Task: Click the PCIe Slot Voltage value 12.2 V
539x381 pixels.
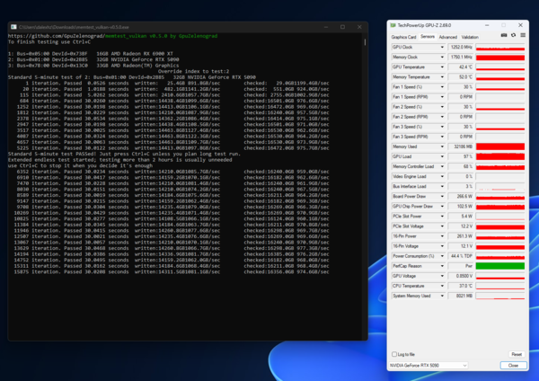Action: [x=461, y=226]
